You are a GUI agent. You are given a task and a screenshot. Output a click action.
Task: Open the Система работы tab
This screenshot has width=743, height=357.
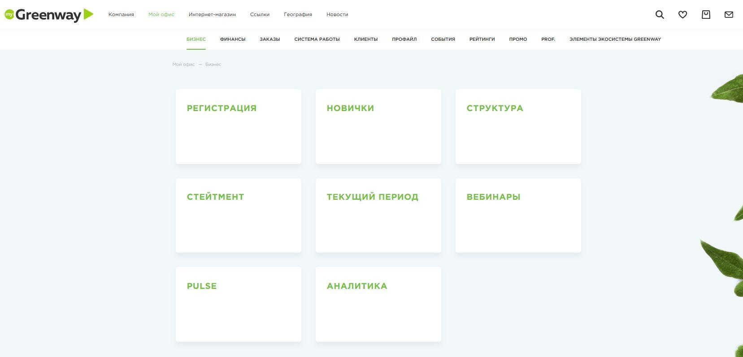(x=317, y=39)
